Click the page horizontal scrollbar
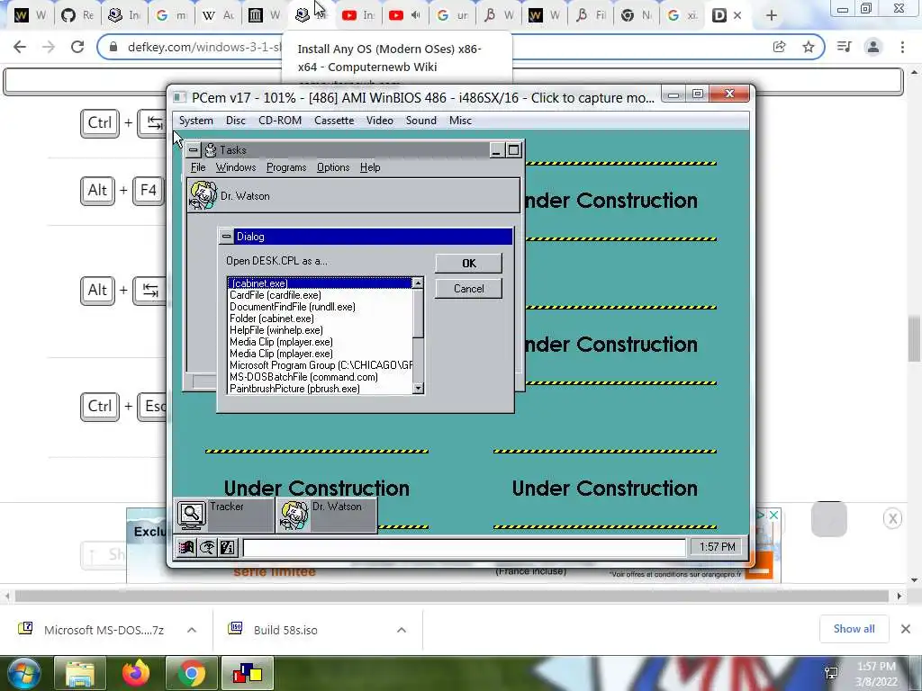The width and height of the screenshot is (922, 691). coord(452,597)
